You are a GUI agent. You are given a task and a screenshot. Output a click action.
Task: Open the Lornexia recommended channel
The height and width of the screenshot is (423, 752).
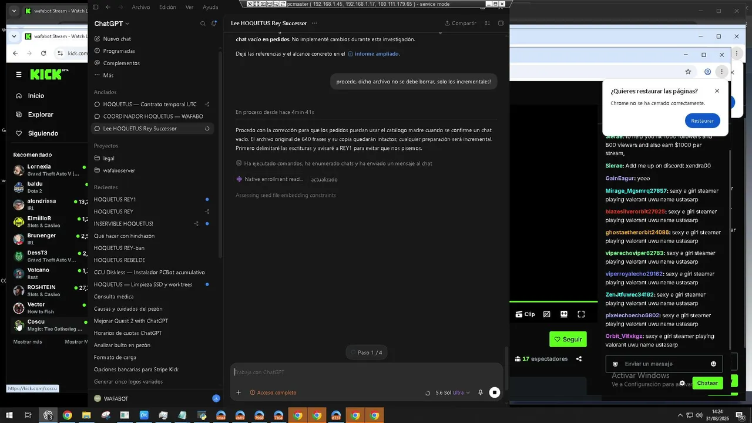(x=50, y=170)
